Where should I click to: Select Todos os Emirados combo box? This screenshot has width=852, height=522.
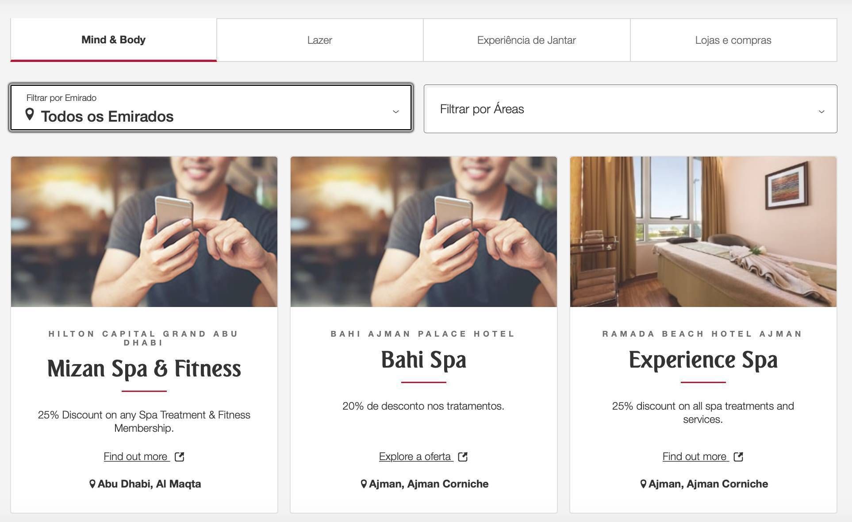coord(211,107)
